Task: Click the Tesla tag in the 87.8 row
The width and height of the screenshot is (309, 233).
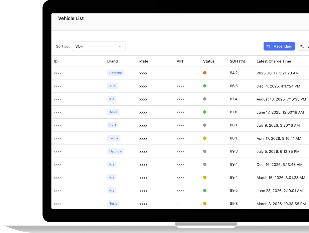Action: coord(113,112)
